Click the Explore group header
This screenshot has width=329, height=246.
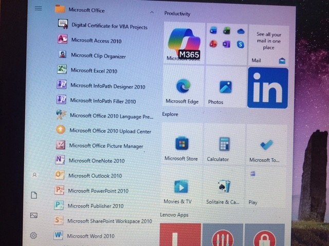(x=170, y=114)
